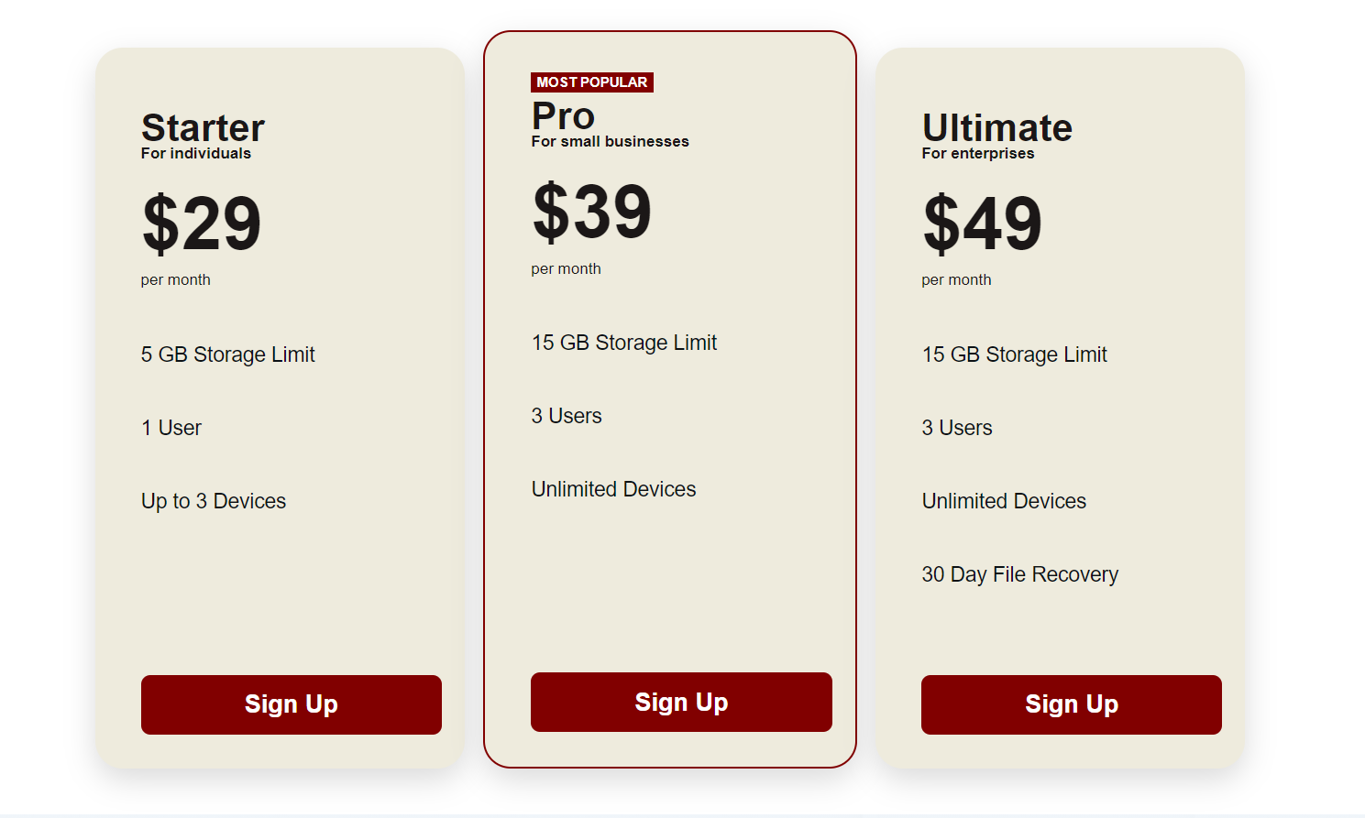The image size is (1365, 818).
Task: Click the MOST POPULAR badge
Action: click(x=592, y=82)
